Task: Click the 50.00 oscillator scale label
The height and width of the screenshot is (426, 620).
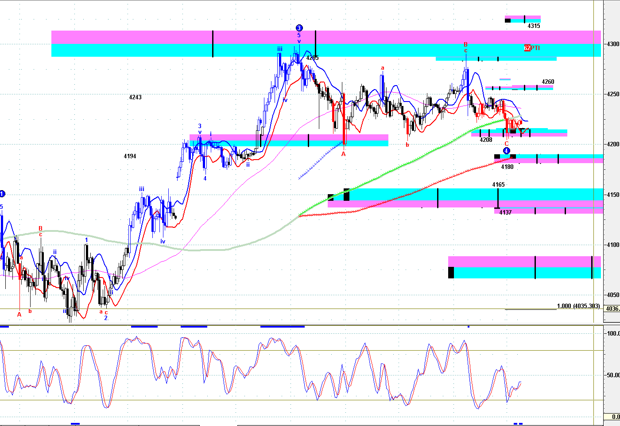Action: click(613, 375)
